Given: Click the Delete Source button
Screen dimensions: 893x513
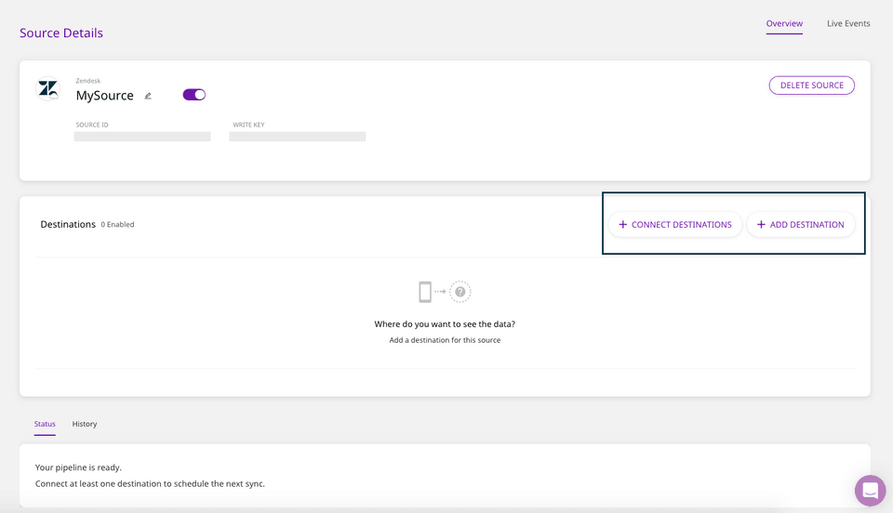Looking at the screenshot, I should coord(811,85).
